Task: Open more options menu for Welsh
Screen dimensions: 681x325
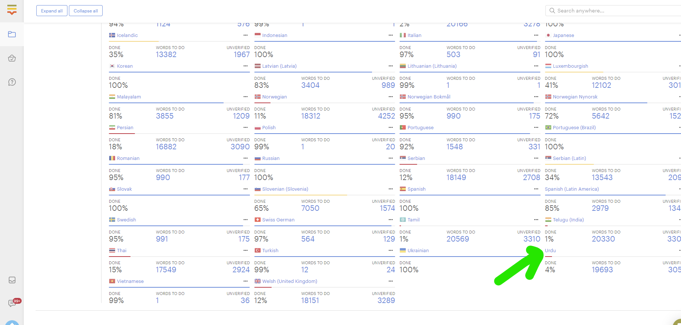Action: (390, 281)
